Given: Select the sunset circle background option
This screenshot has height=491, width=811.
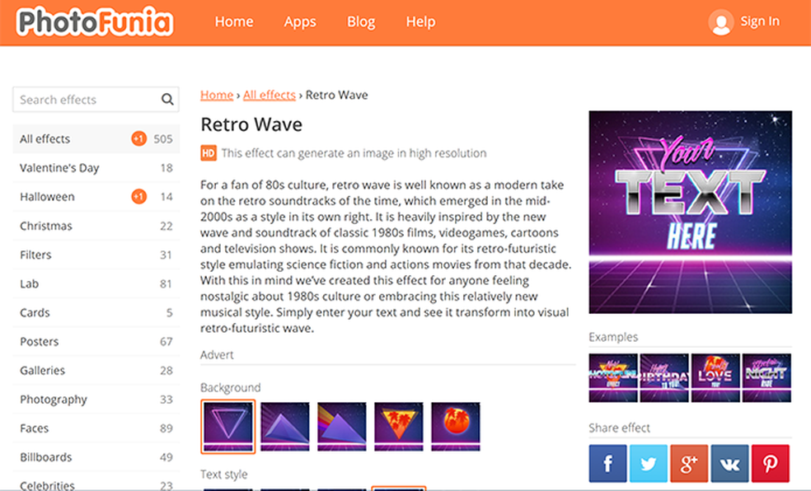Looking at the screenshot, I should click(455, 426).
